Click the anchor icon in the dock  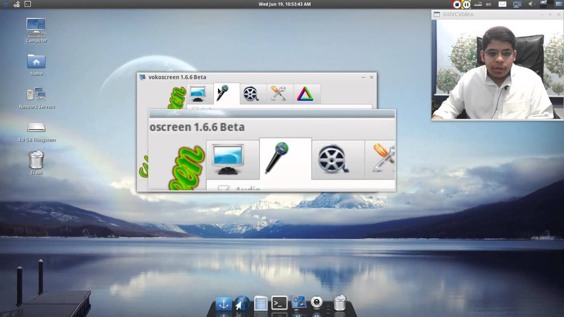(x=224, y=303)
